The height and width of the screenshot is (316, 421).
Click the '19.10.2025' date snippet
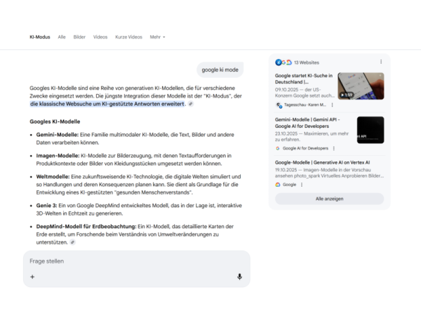pos(286,170)
